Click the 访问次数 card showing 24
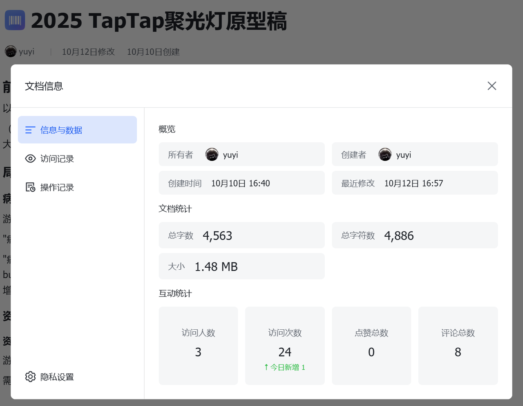The image size is (523, 406). tap(285, 346)
